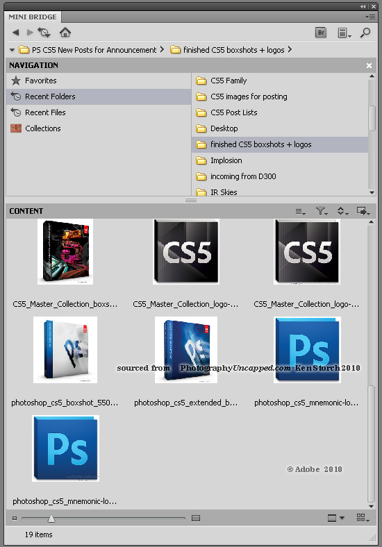Select CS5_Master_Collection_boxs thumbnail

pyautogui.click(x=65, y=251)
